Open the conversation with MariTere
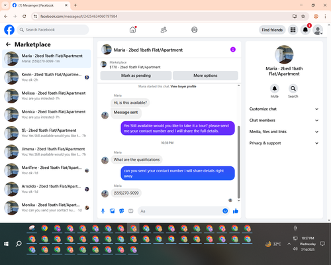 [46, 170]
